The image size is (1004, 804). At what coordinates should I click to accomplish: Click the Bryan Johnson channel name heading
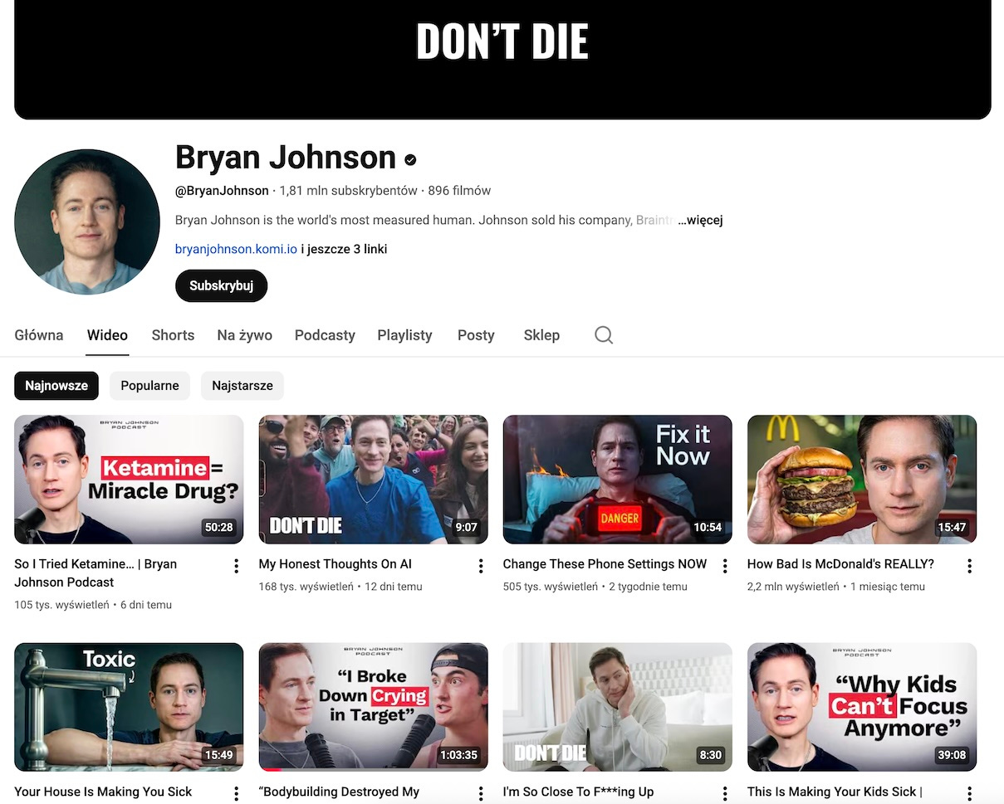[286, 158]
